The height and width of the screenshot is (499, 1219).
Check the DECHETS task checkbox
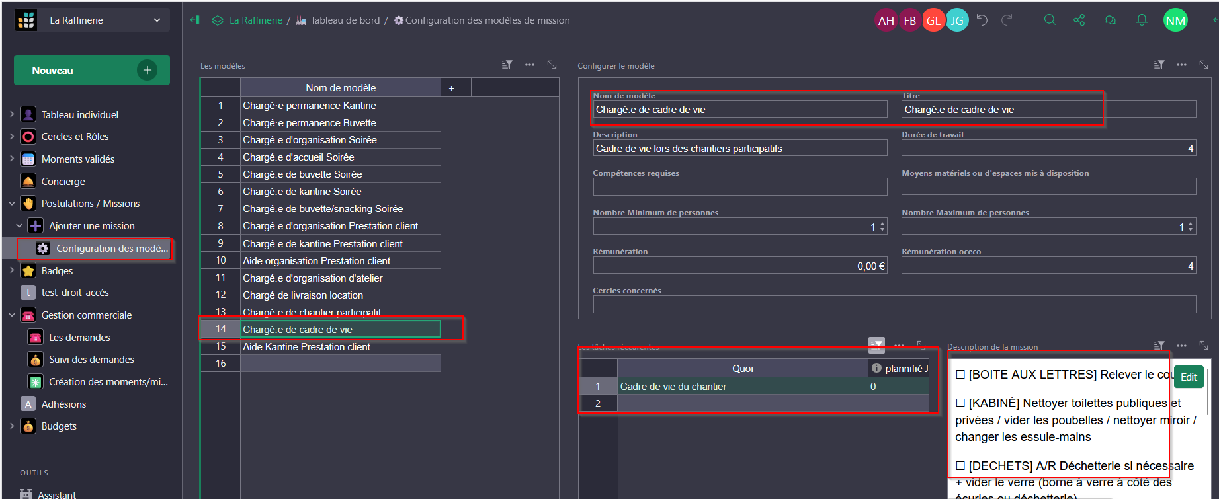click(960, 466)
